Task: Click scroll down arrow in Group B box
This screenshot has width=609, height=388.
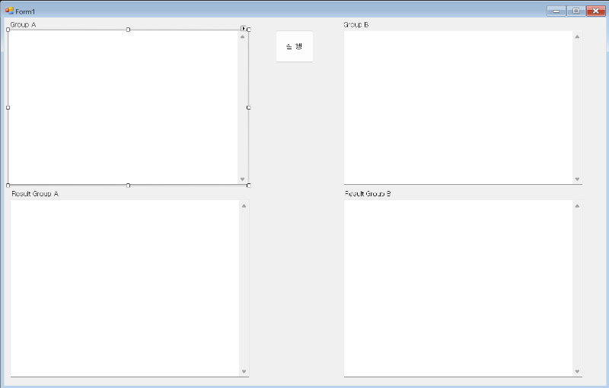Action: (577, 179)
